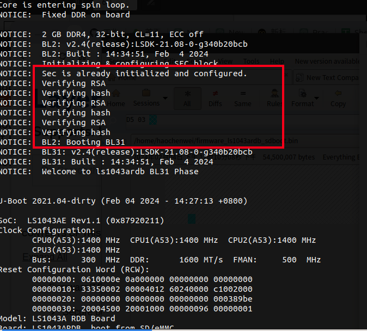Image resolution: width=367 pixels, height=331 pixels.
Task: Click the 'CPU0(A53):1400 MHz' value
Action: point(76,240)
